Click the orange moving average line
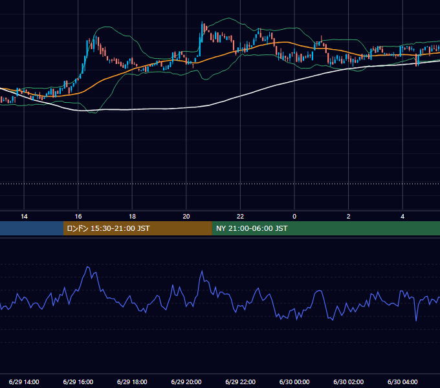This screenshot has width=440, height=388. tap(214, 58)
